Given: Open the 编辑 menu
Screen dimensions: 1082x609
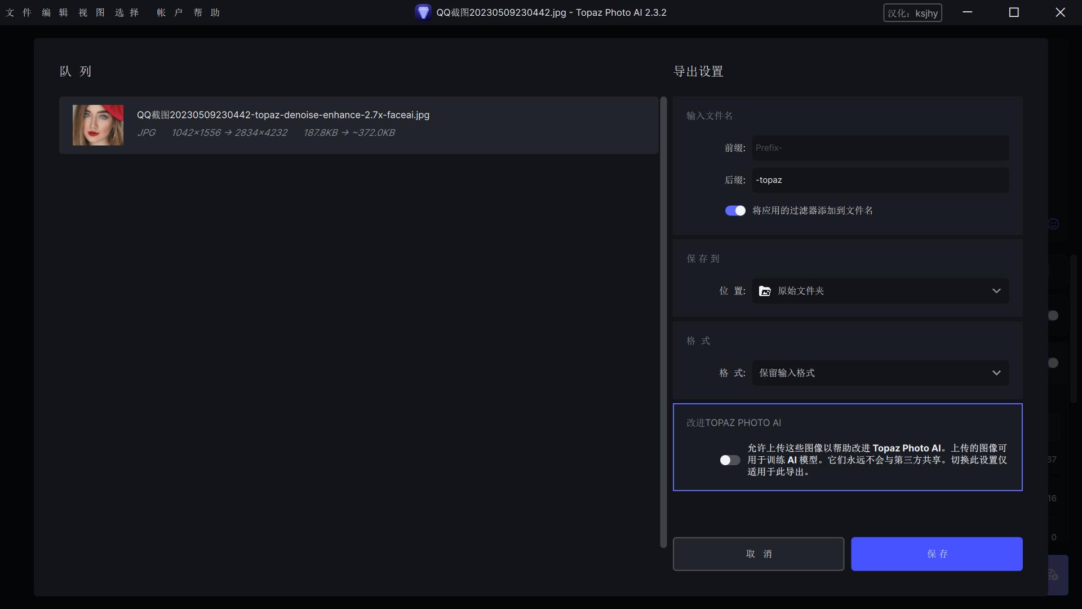Looking at the screenshot, I should (55, 12).
